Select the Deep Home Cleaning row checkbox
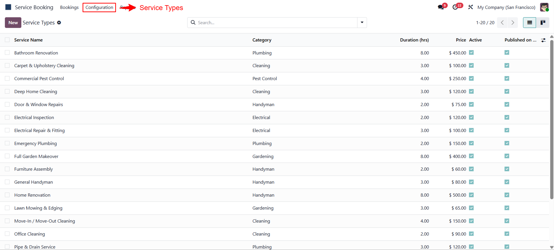 [7, 91]
